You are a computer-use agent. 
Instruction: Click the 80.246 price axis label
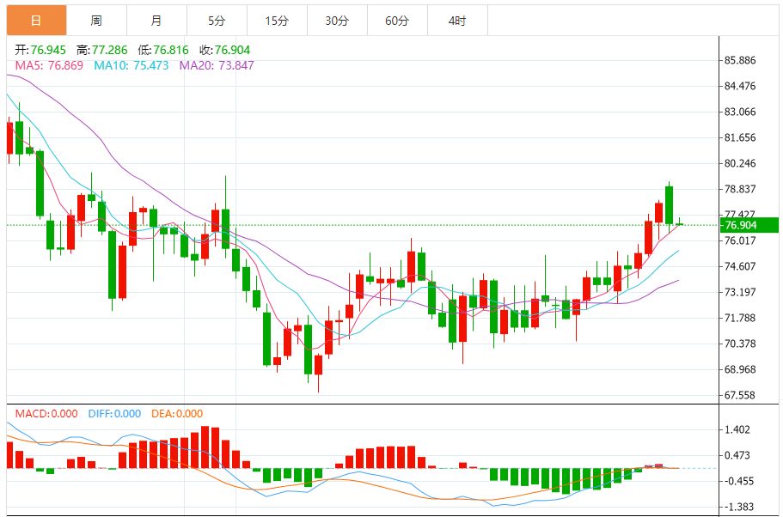740,163
